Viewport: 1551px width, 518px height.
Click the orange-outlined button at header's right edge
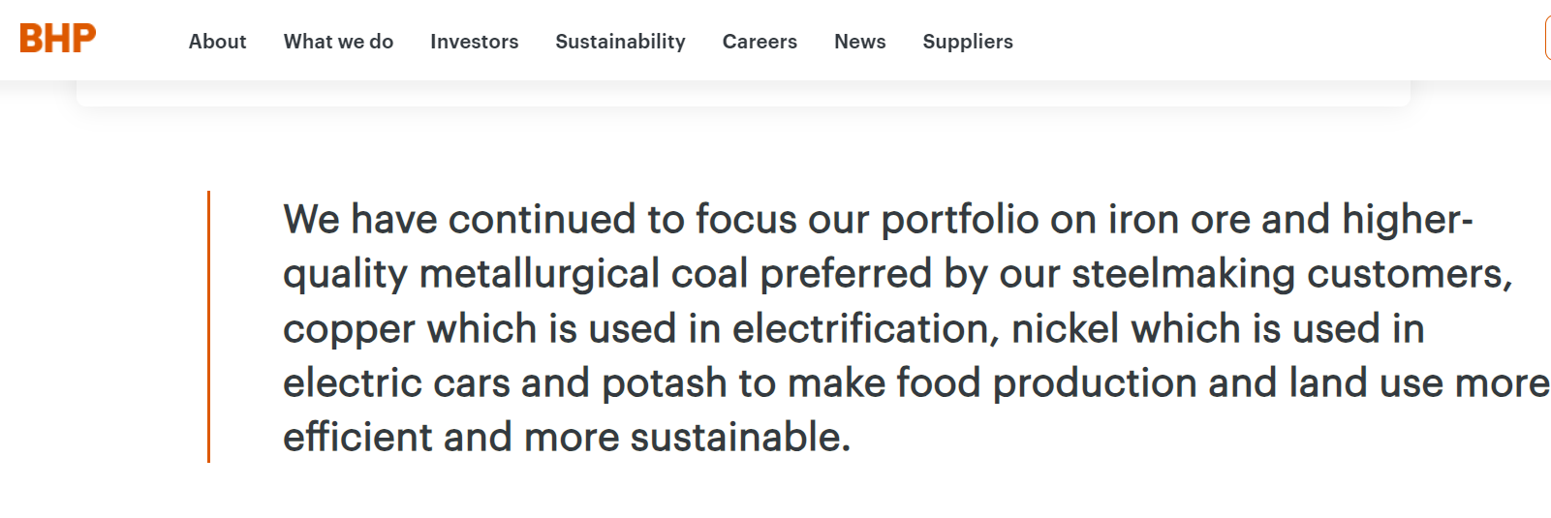pos(1547,41)
